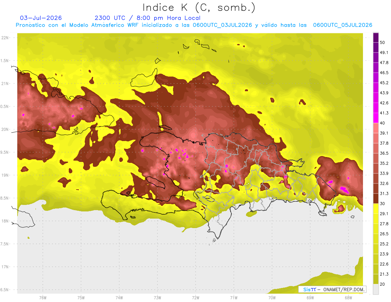Pick the dark brown legend band between 30 and 31.3
The width and height of the screenshot is (391, 302).
pyautogui.click(x=376, y=198)
